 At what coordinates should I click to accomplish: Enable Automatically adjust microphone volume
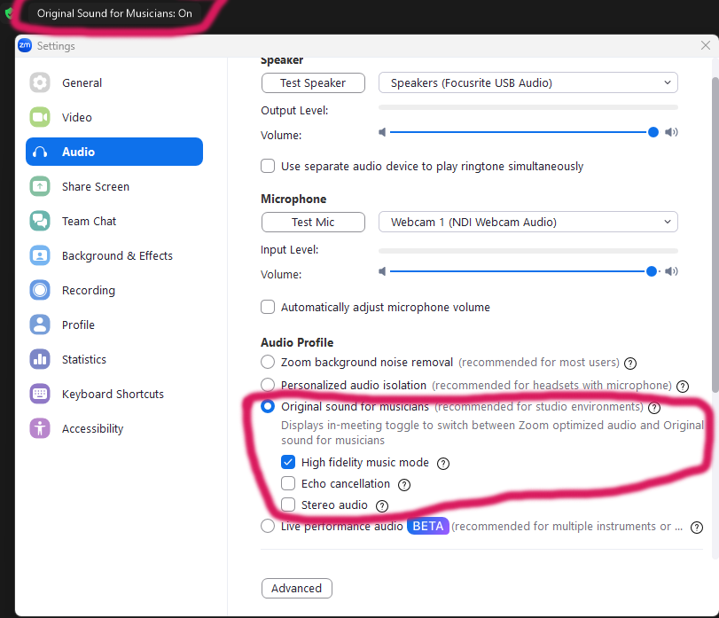pyautogui.click(x=268, y=308)
